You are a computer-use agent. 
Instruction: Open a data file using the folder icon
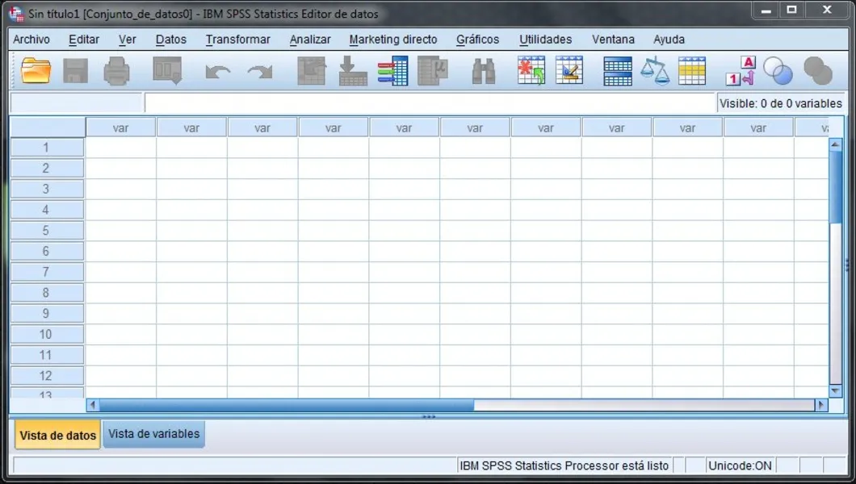pos(35,71)
